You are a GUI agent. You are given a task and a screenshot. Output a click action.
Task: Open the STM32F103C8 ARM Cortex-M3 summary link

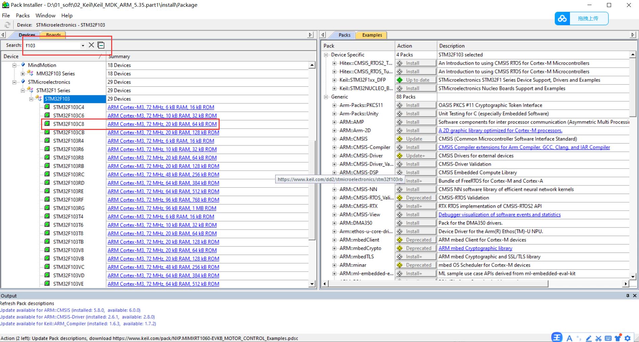coord(162,124)
